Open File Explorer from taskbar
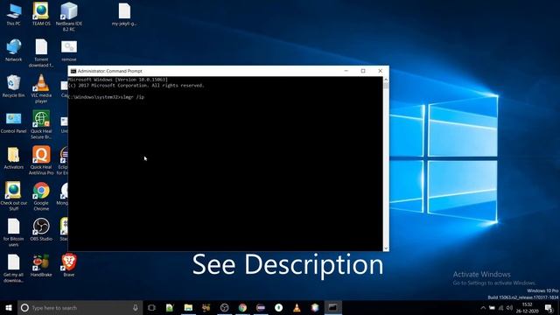This screenshot has width=560, height=315. click(188, 307)
